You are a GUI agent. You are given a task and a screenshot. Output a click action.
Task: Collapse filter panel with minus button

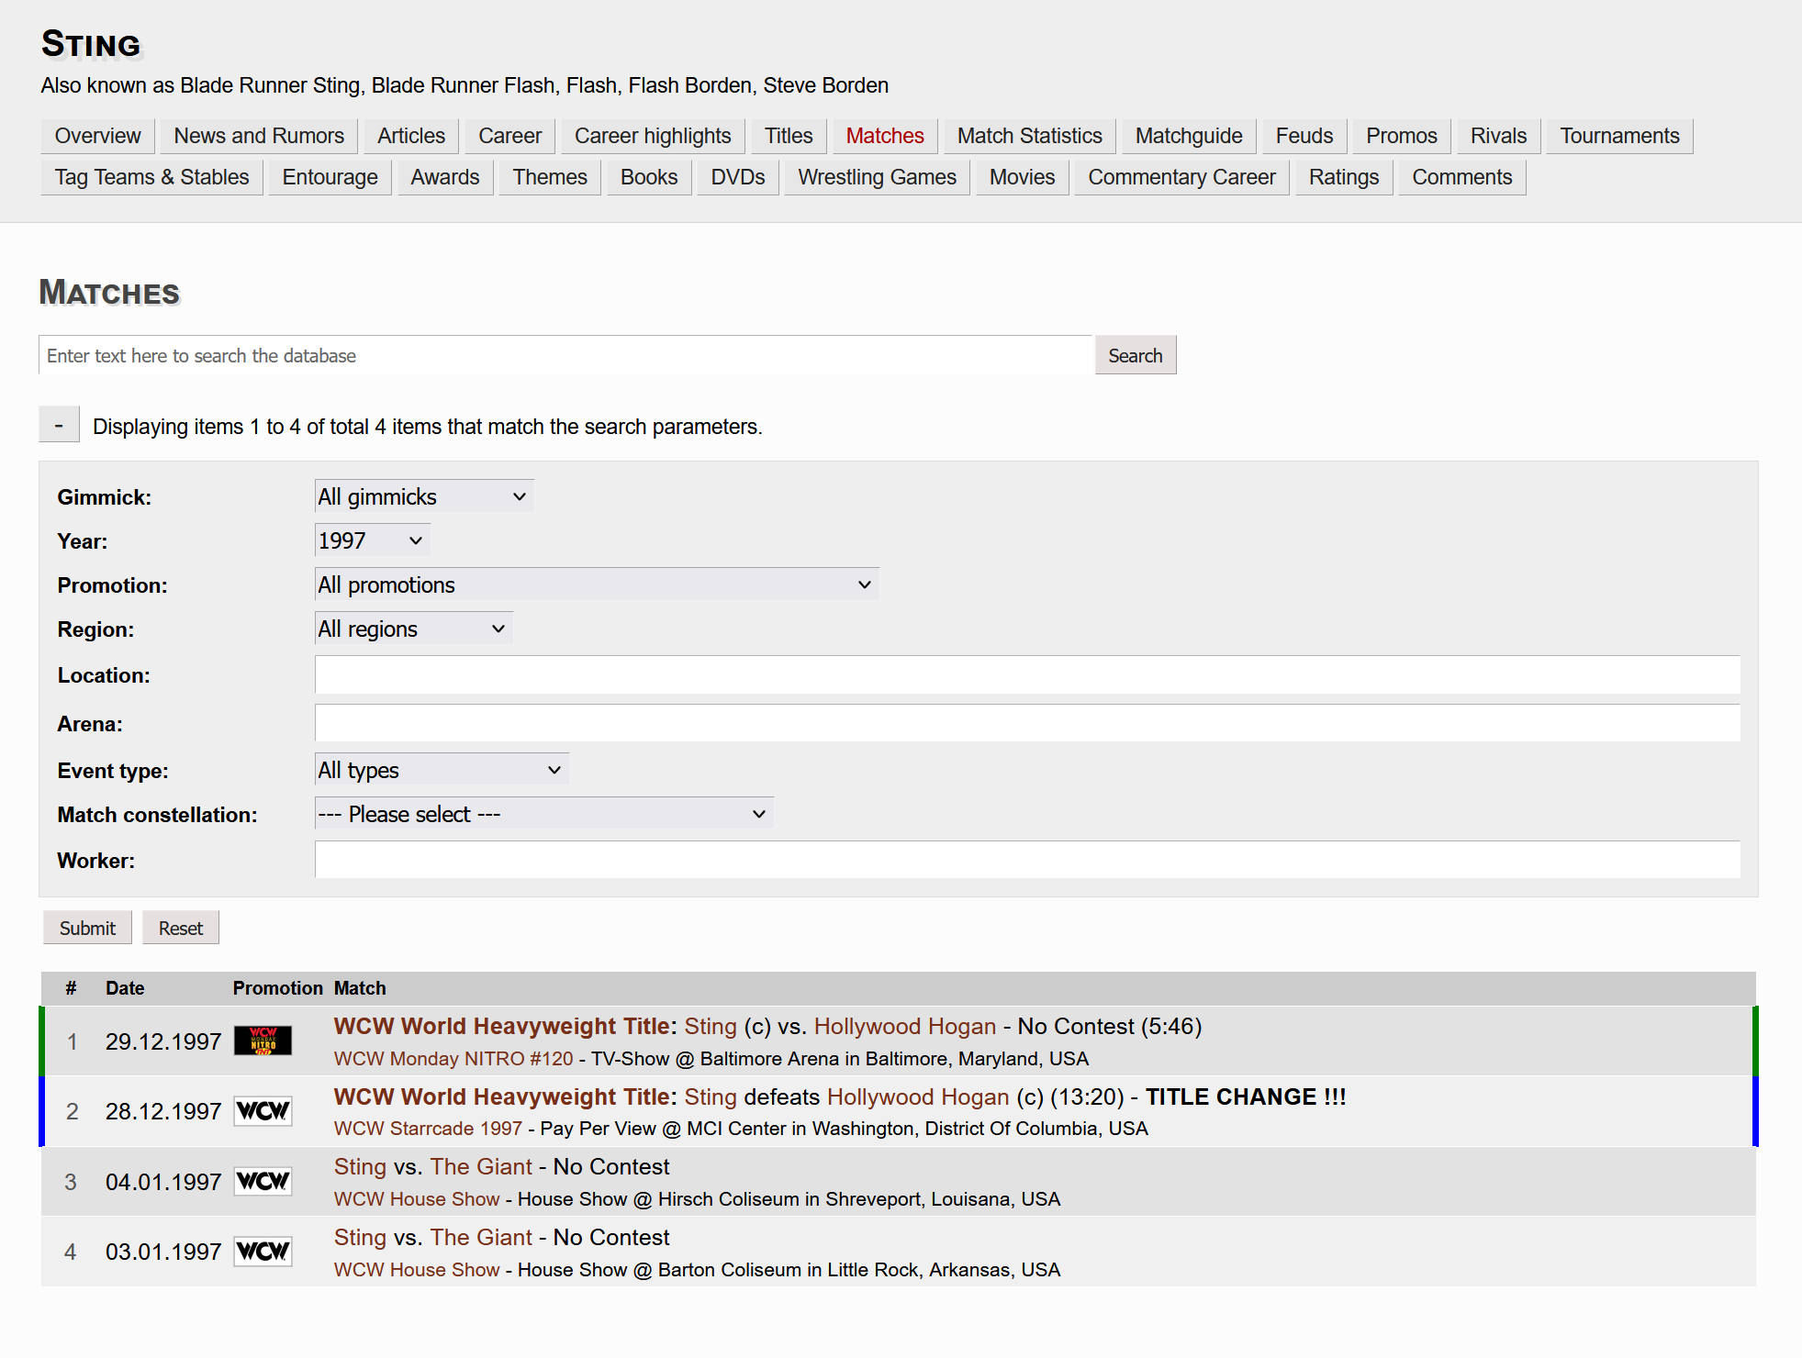(x=59, y=425)
